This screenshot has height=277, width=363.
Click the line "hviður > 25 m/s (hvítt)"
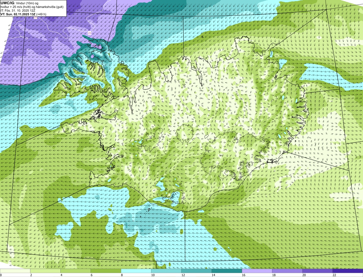pyautogui.click(x=16, y=7)
